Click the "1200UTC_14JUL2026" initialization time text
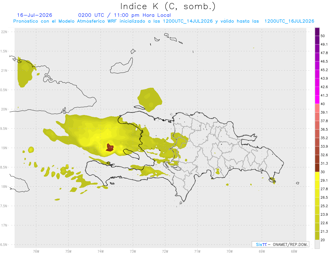The width and height of the screenshot is (330, 255). click(188, 21)
